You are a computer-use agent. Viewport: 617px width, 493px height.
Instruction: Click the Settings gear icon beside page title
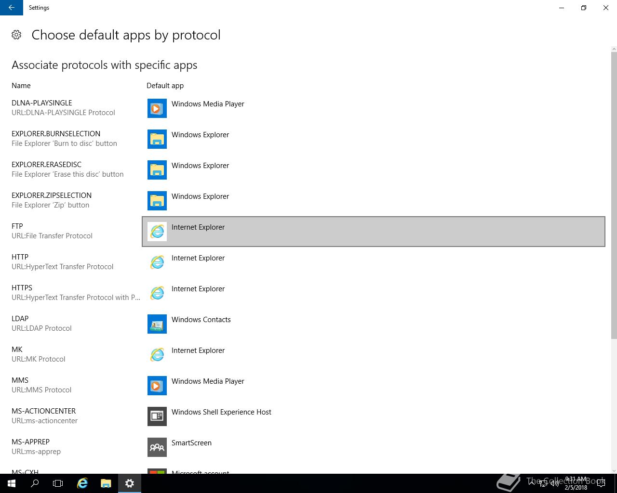click(16, 35)
